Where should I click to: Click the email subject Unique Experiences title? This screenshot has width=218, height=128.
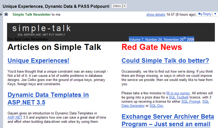click(56, 6)
